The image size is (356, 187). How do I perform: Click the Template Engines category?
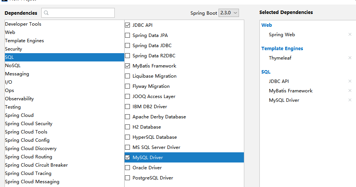25,41
